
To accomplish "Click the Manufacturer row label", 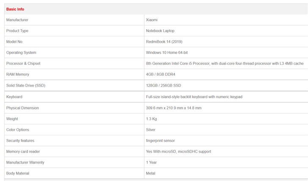I will click(17, 20).
